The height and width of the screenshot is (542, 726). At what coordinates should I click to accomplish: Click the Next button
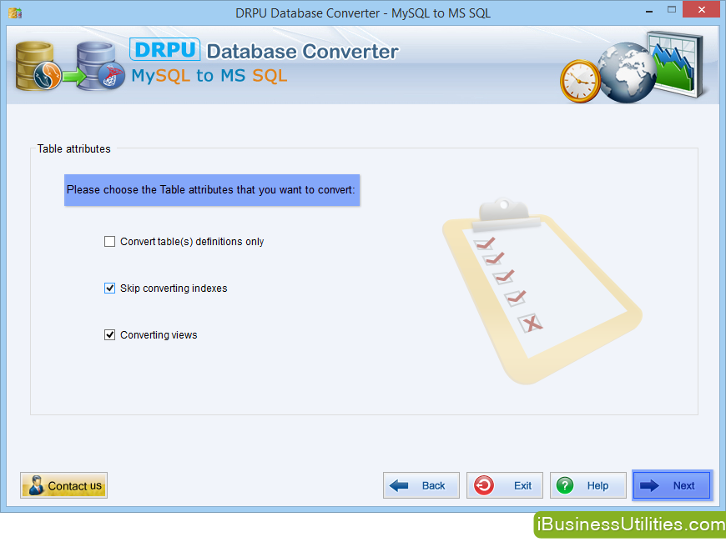click(x=673, y=485)
